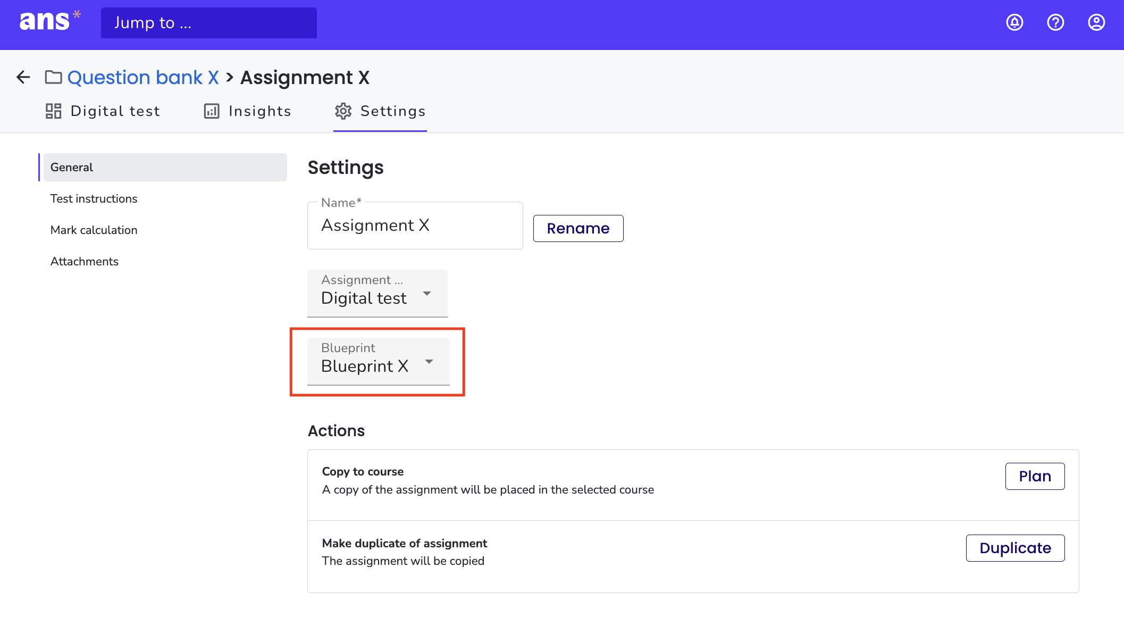Screen dimensions: 1124x617
Task: Select General in the settings sidebar
Action: (x=165, y=167)
